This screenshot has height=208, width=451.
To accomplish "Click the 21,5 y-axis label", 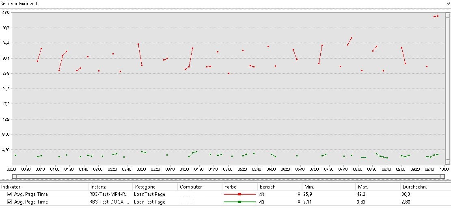I will tap(6, 89).
